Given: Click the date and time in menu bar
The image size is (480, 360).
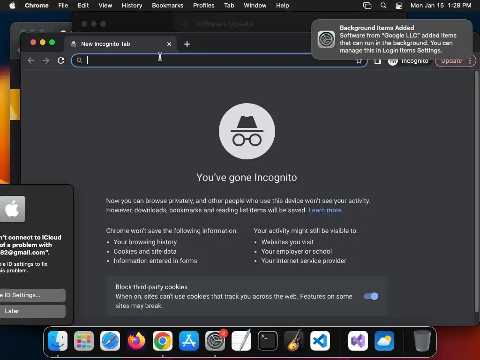Looking at the screenshot, I should pyautogui.click(x=441, y=6).
